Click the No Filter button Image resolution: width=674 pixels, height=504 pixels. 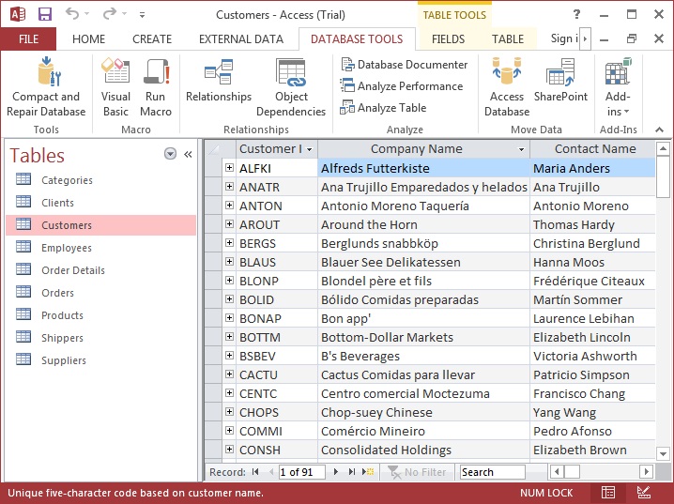click(418, 472)
